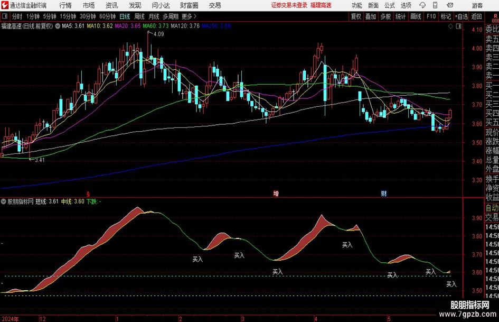Expand the 股朋指标网 indicator dropdown arrow

click(x=4, y=201)
